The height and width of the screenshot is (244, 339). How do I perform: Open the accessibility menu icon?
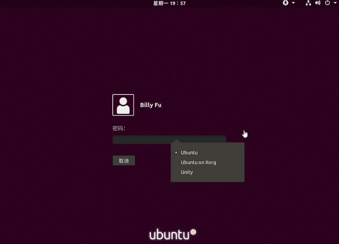click(286, 3)
